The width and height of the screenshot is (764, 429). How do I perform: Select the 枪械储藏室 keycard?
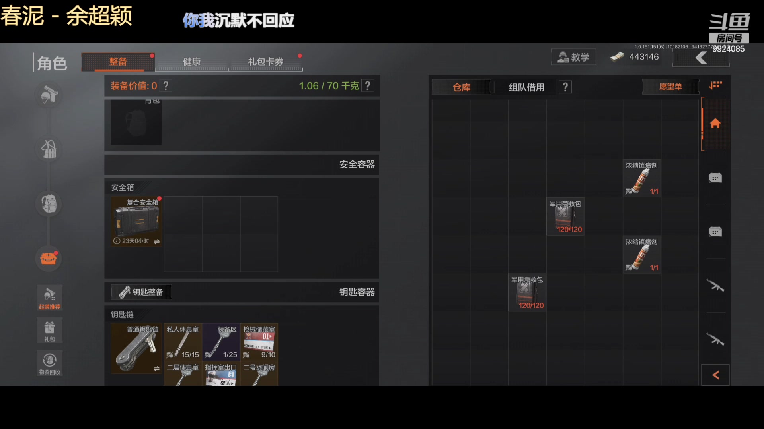pos(259,342)
